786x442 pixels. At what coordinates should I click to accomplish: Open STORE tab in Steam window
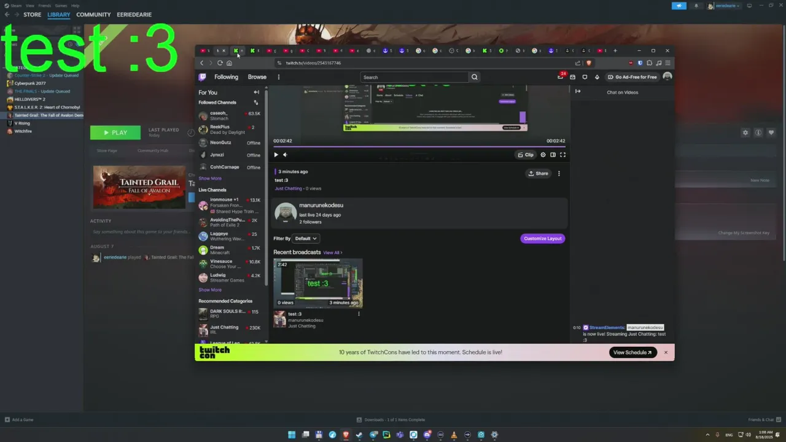[32, 15]
